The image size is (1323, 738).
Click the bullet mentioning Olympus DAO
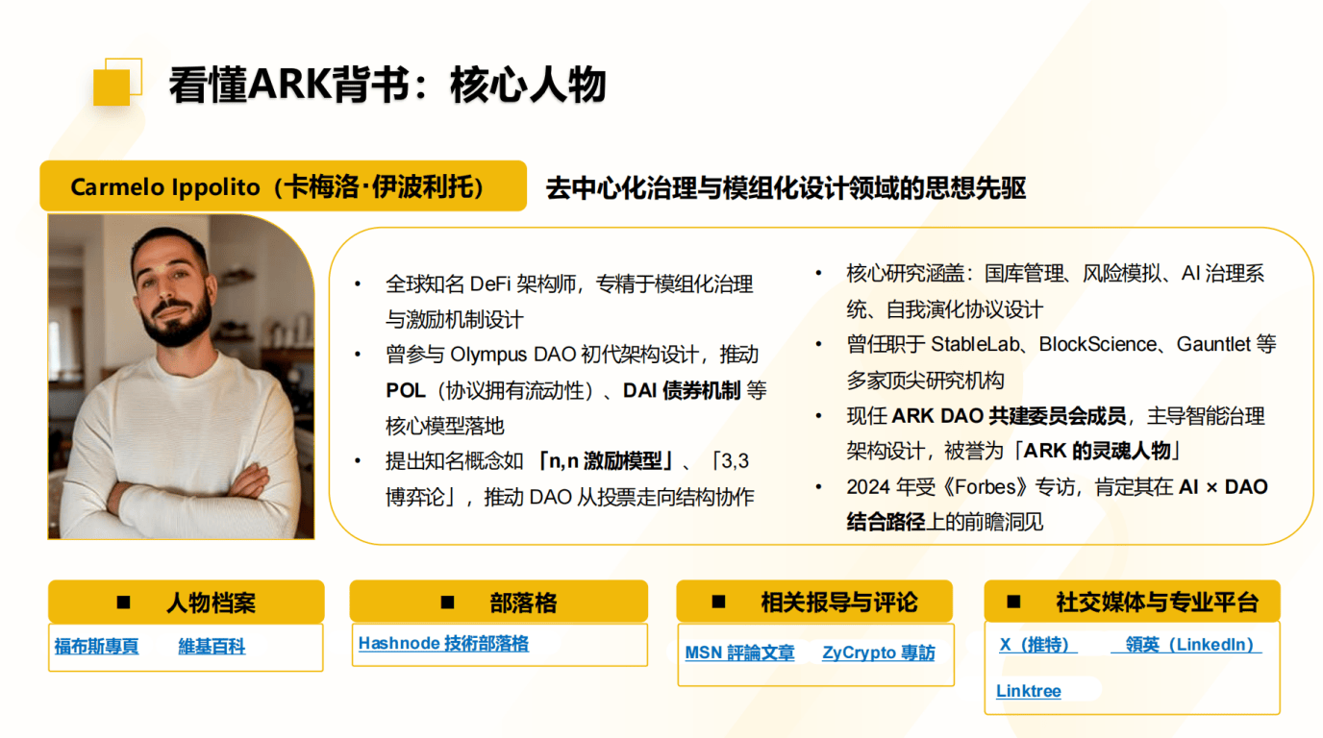click(572, 390)
